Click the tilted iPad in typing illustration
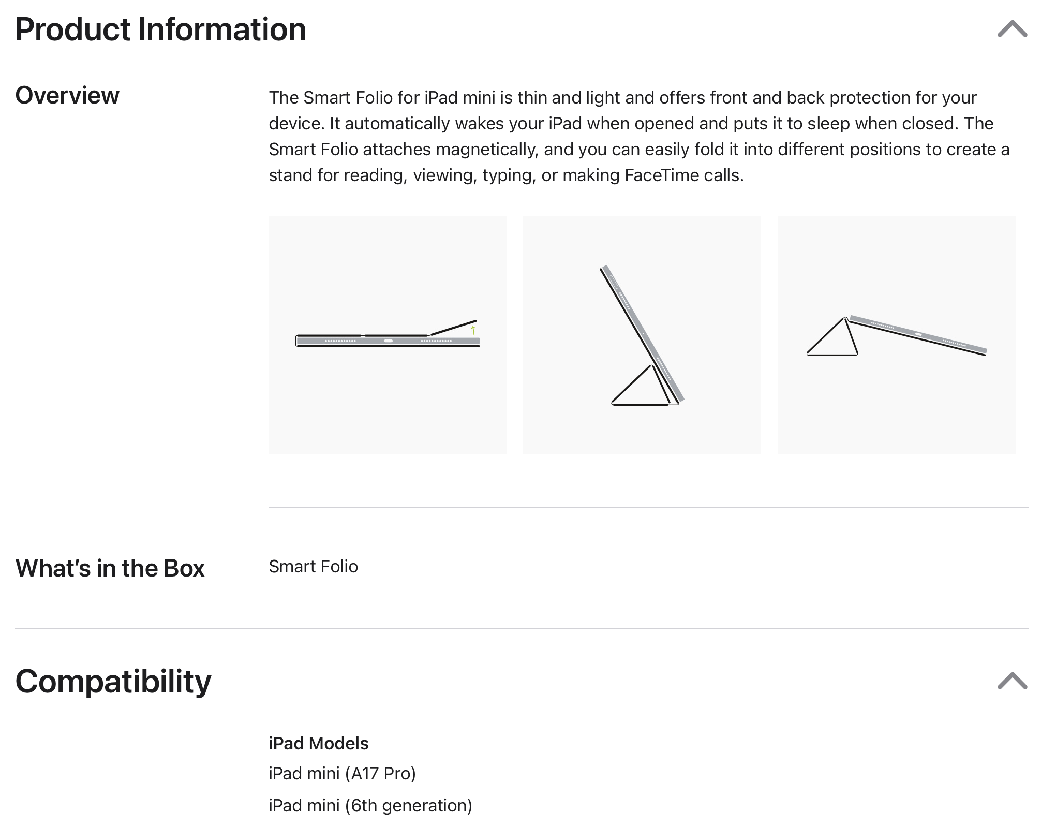 (918, 335)
